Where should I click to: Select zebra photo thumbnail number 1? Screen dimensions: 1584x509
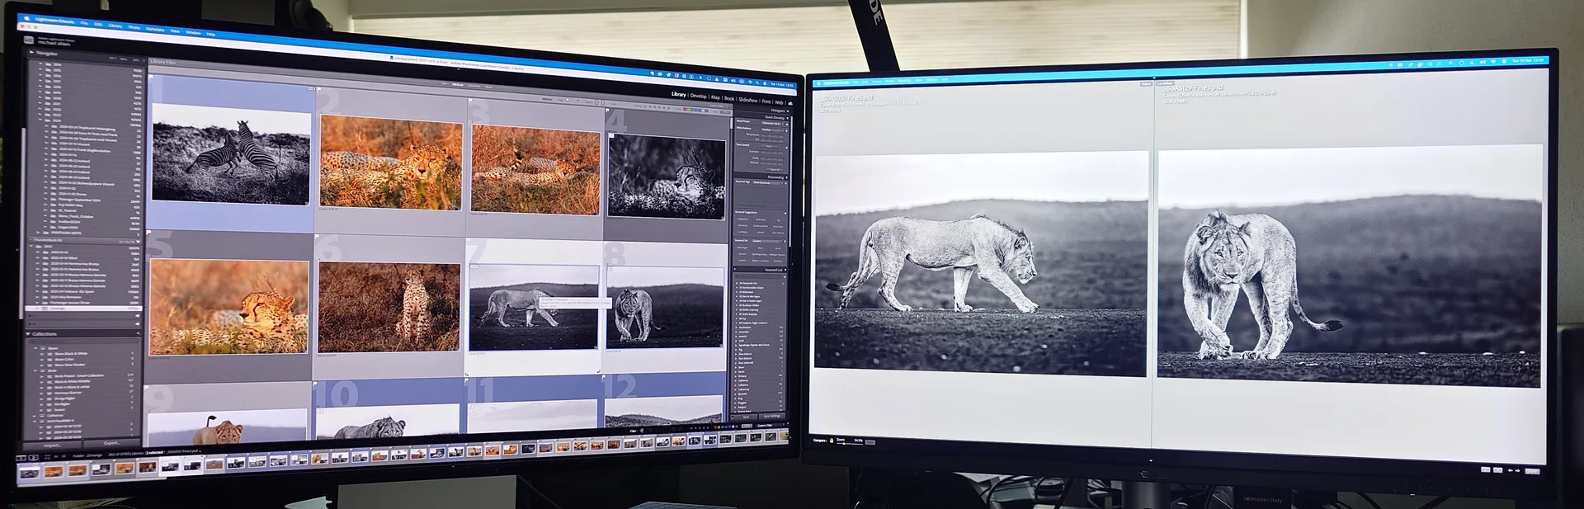click(230, 153)
